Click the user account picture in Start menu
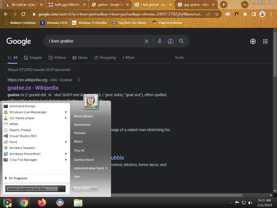The width and height of the screenshot is (277, 208). (91, 102)
